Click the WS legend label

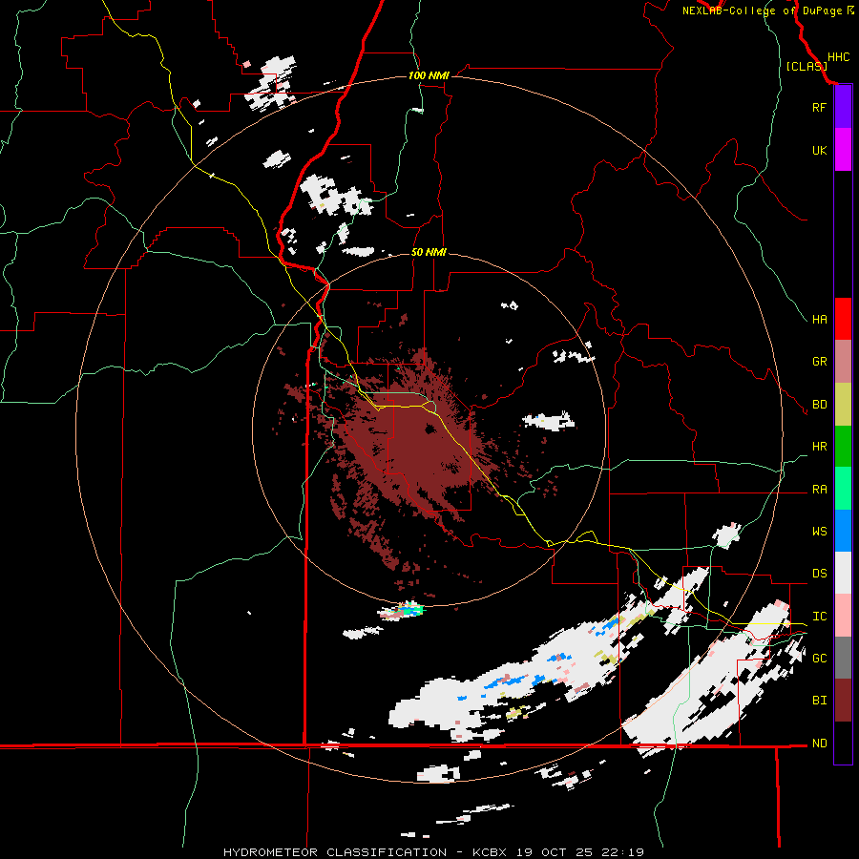pos(819,532)
